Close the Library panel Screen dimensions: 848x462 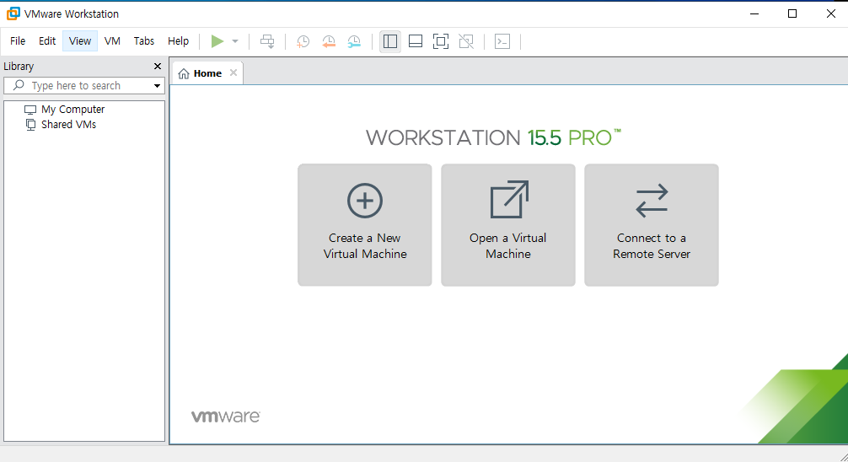point(158,66)
